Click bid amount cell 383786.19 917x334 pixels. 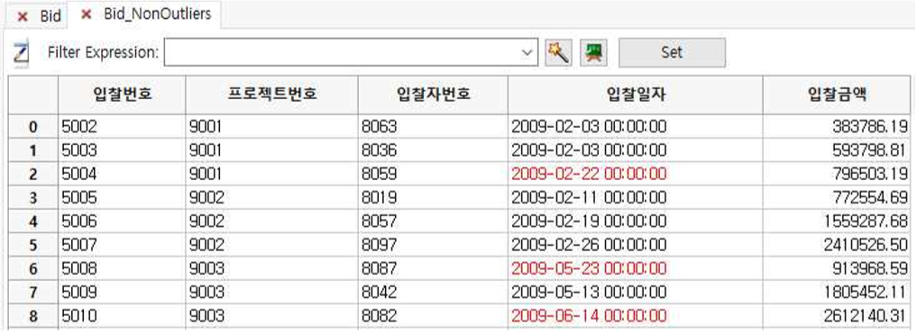pos(836,127)
